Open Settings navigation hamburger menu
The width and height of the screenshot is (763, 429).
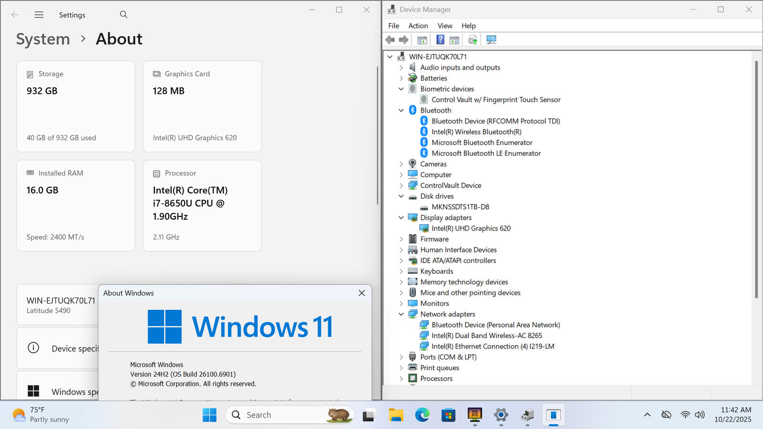tap(39, 15)
